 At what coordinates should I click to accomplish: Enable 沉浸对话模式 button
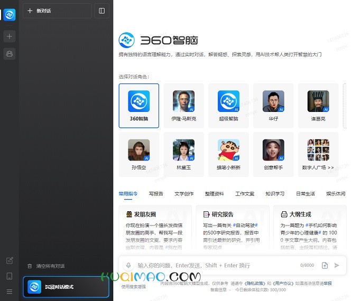coord(66,287)
